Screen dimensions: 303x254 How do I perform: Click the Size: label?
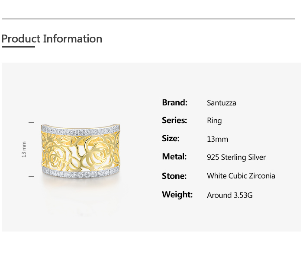(171, 139)
